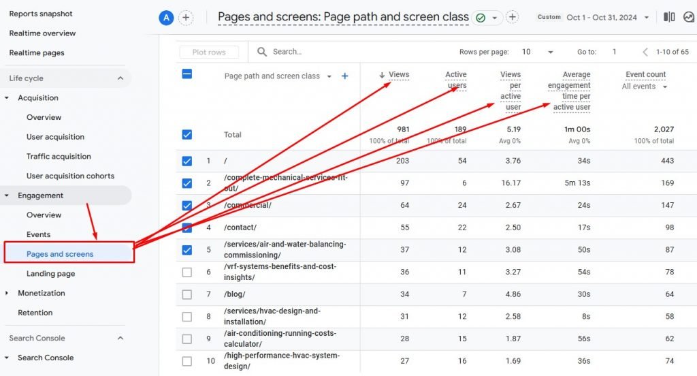Uncheck the checkbox for row 1 '/'
Image resolution: width=697 pixels, height=376 pixels.
(187, 161)
